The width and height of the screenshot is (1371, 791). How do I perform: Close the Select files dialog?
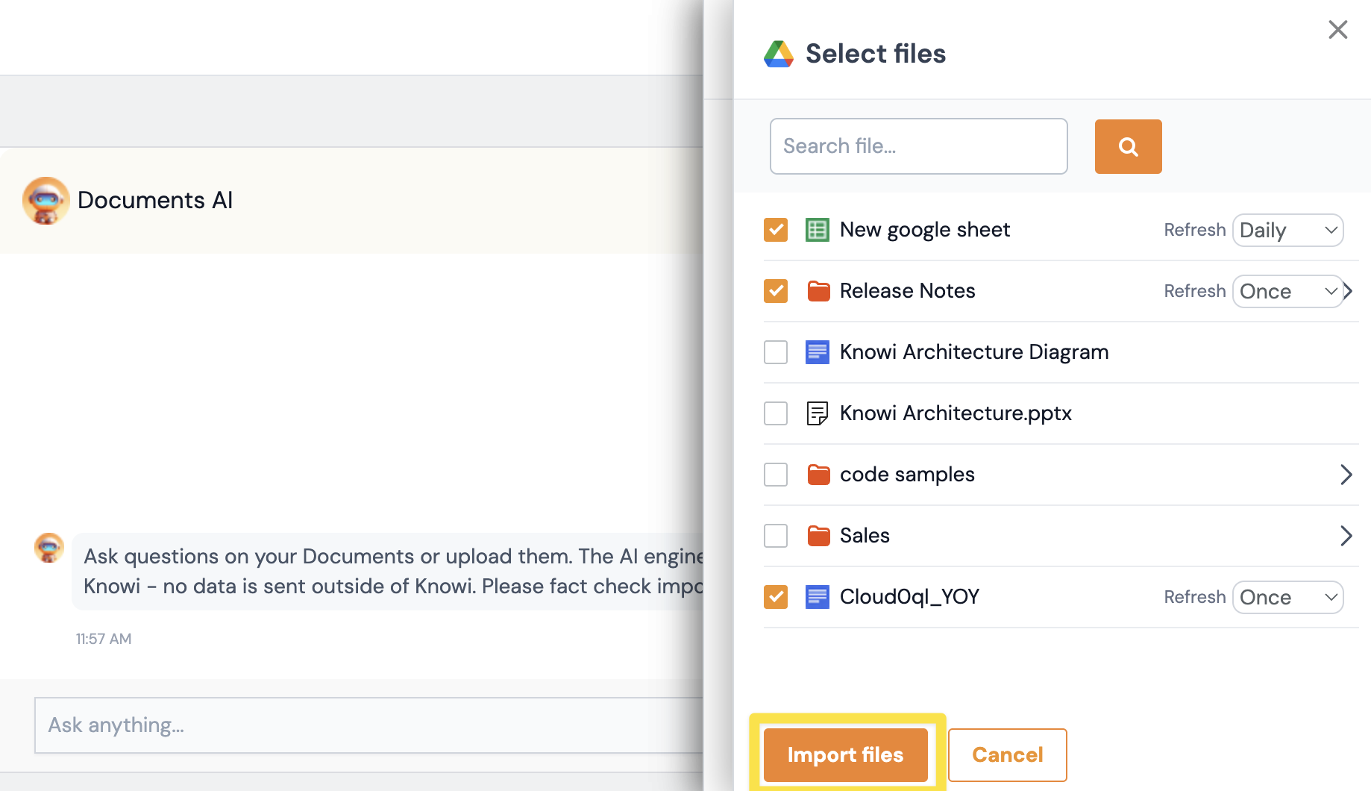[1337, 29]
